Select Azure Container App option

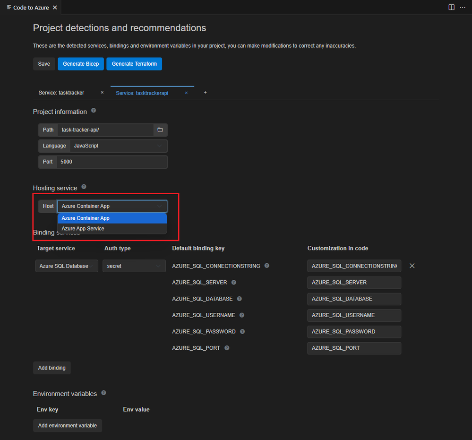112,218
